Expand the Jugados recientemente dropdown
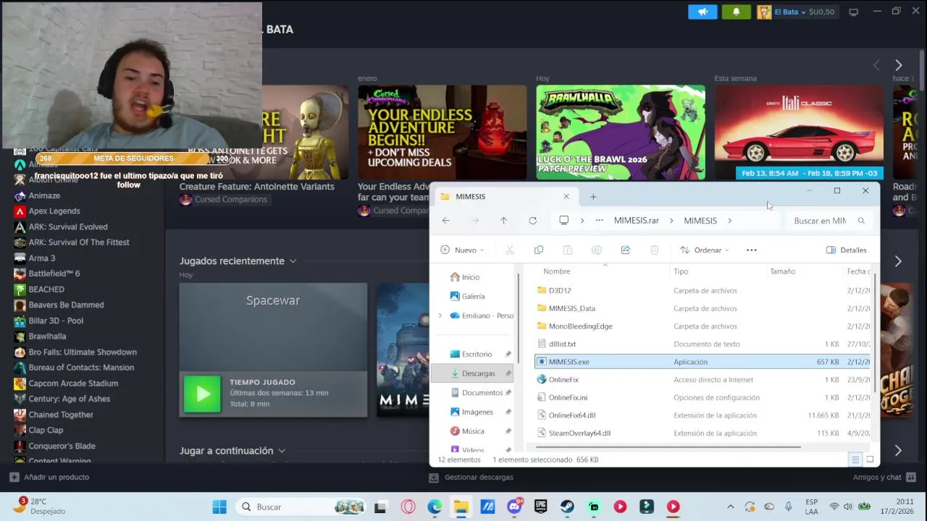Screen dimensions: 927x521 click(x=293, y=261)
